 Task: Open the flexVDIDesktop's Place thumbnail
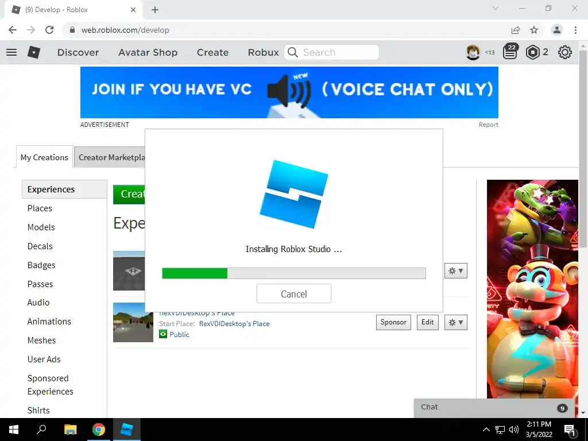click(133, 323)
